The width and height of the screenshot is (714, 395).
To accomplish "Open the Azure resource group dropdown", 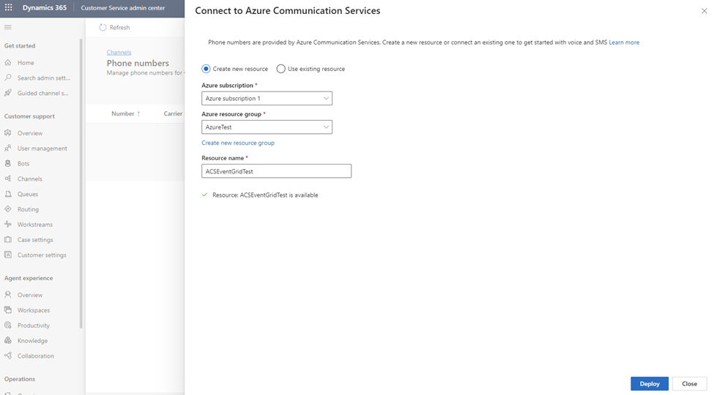I will point(267,127).
